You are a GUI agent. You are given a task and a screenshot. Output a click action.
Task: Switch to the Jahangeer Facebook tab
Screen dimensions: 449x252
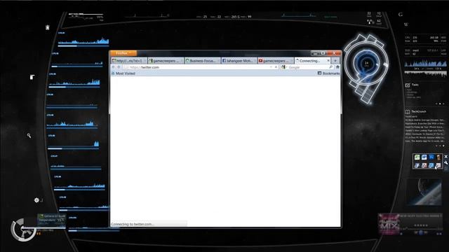[239, 61]
